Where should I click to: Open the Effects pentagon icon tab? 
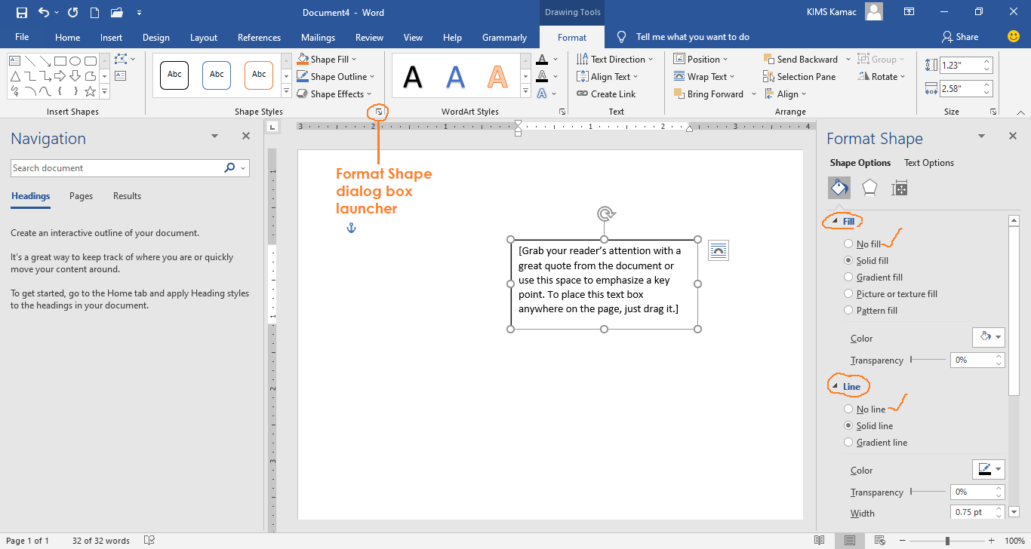click(869, 188)
